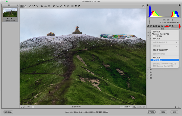182x116 pixels.
Task: Open the Presets panel flyout menu icon
Action: point(179,29)
